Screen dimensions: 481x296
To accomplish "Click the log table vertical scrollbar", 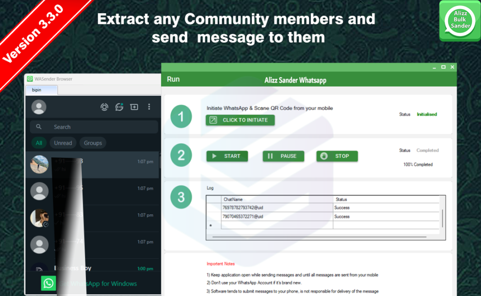I will tap(442, 218).
